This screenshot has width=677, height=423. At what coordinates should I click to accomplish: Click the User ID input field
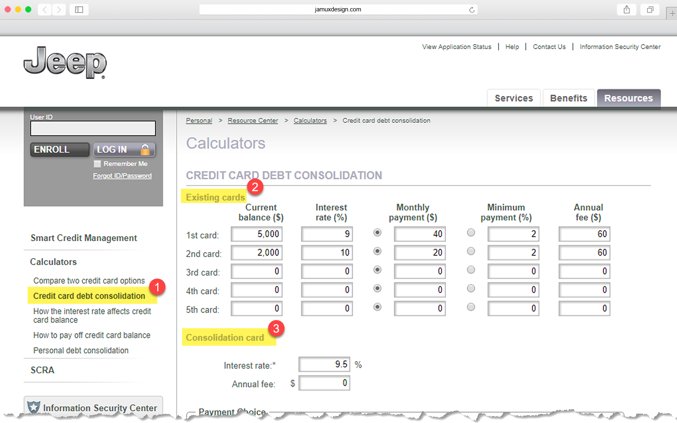(x=93, y=128)
